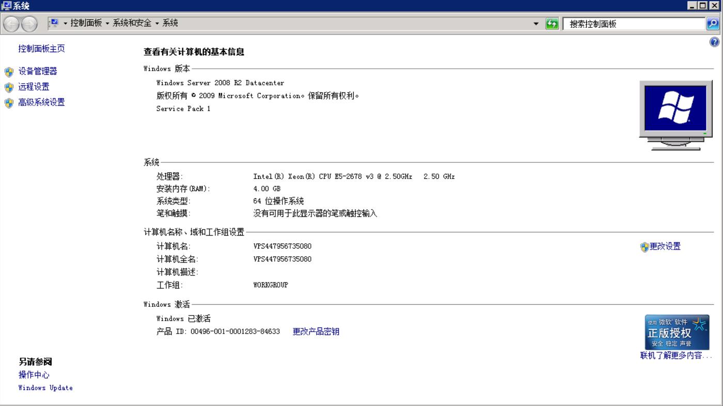Click the 计算机名称、域和工作组设置 section header
The height and width of the screenshot is (406, 723).
tap(194, 232)
